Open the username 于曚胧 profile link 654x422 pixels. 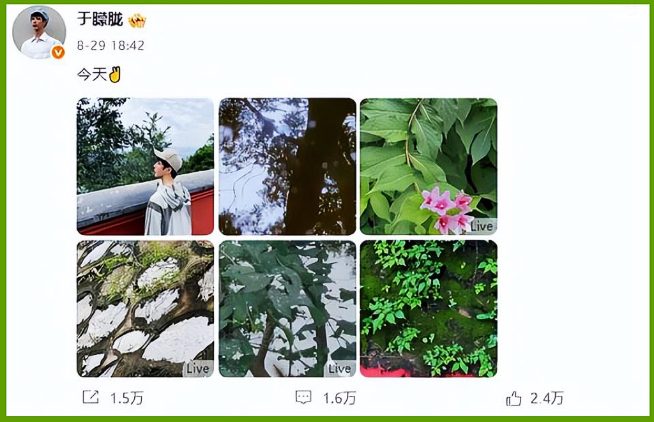coord(100,19)
